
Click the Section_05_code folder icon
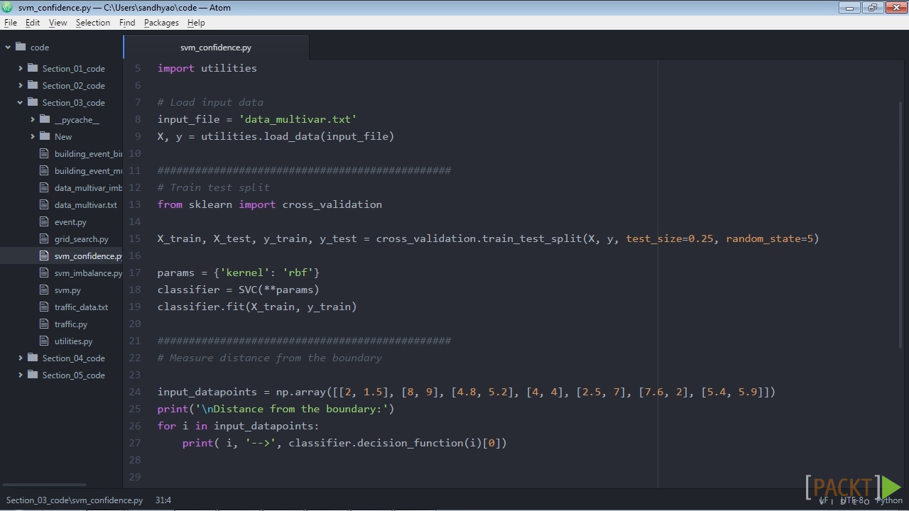tap(33, 375)
